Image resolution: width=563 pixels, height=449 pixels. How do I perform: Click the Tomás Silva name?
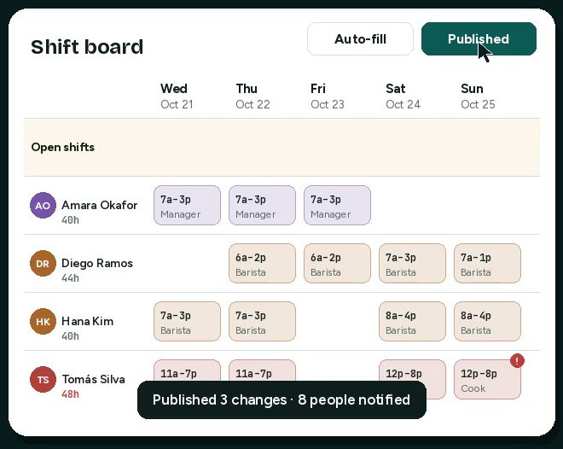[x=93, y=379]
